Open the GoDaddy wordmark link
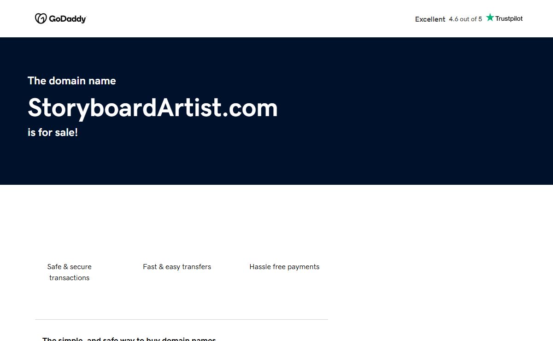 tap(67, 19)
